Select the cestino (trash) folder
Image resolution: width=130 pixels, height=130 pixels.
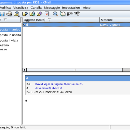click(5, 45)
